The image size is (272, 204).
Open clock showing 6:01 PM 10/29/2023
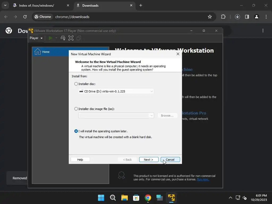259,198
